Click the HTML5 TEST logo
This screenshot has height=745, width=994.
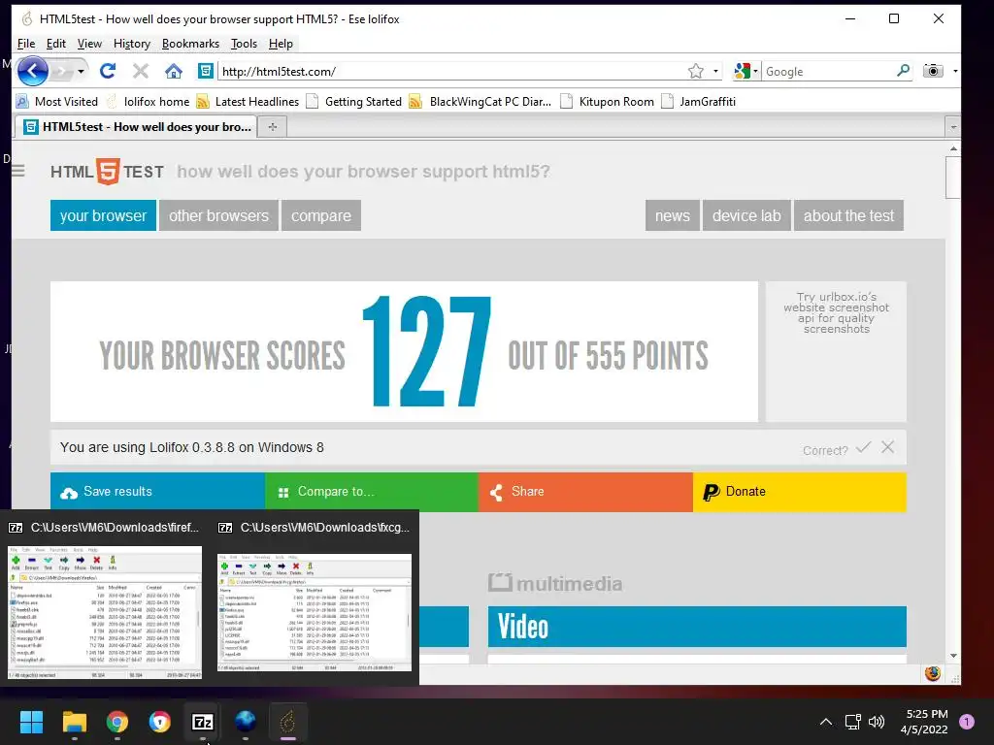(x=107, y=171)
